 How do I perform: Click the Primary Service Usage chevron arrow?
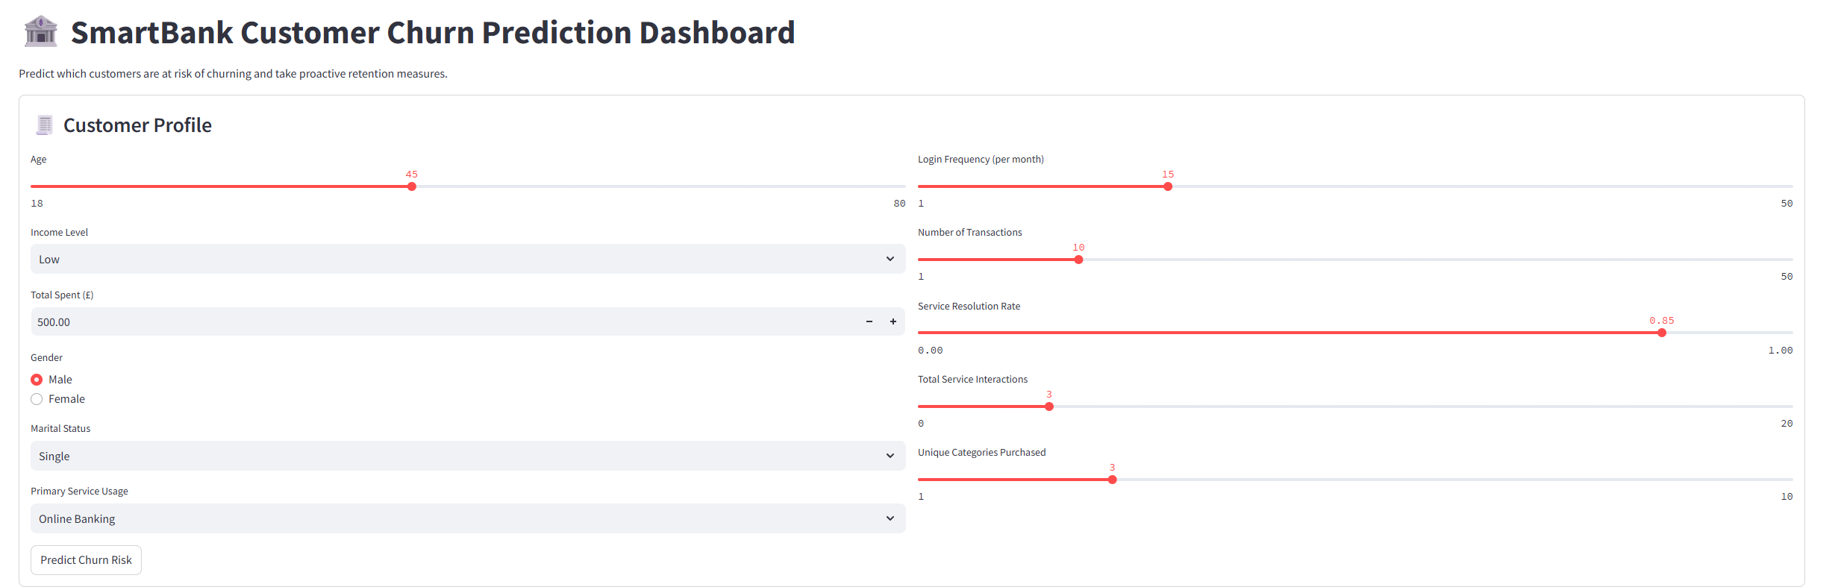click(890, 518)
